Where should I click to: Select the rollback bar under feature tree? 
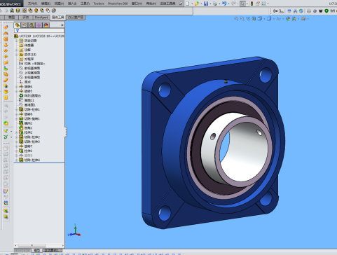(x=39, y=163)
